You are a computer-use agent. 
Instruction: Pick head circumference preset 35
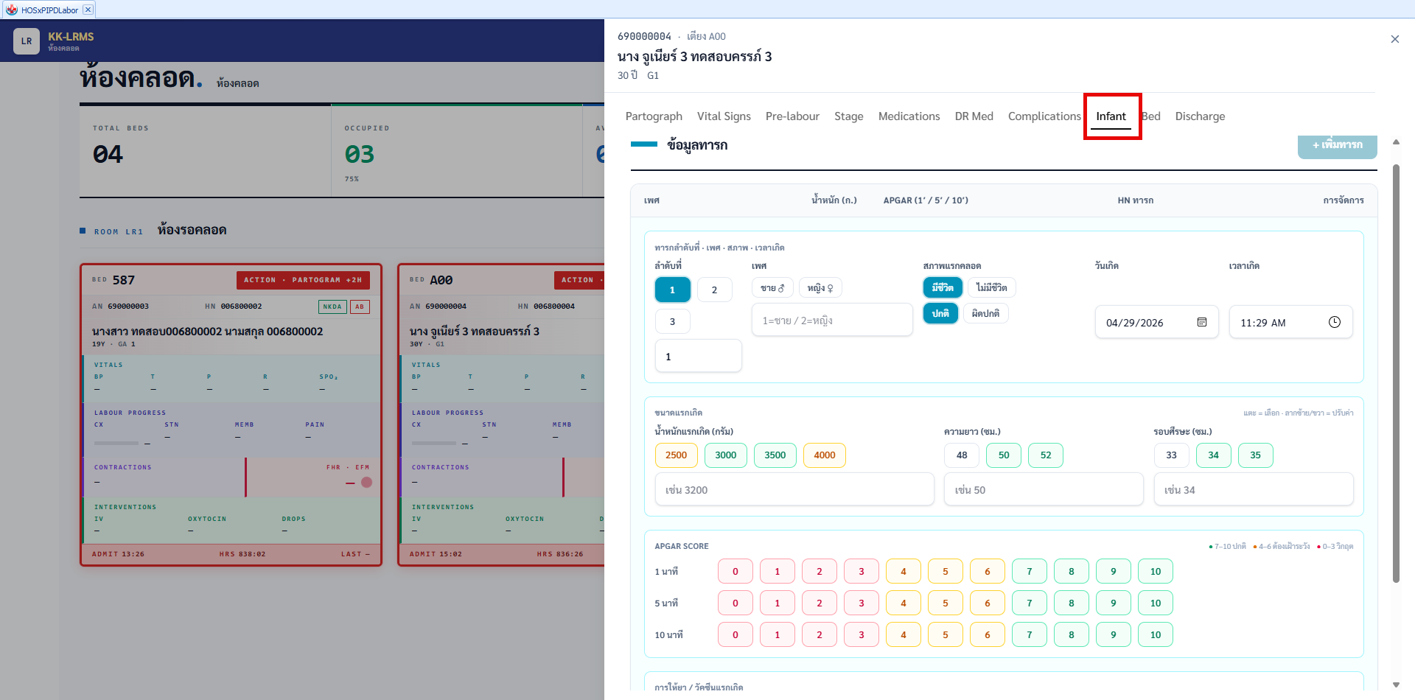[1255, 455]
